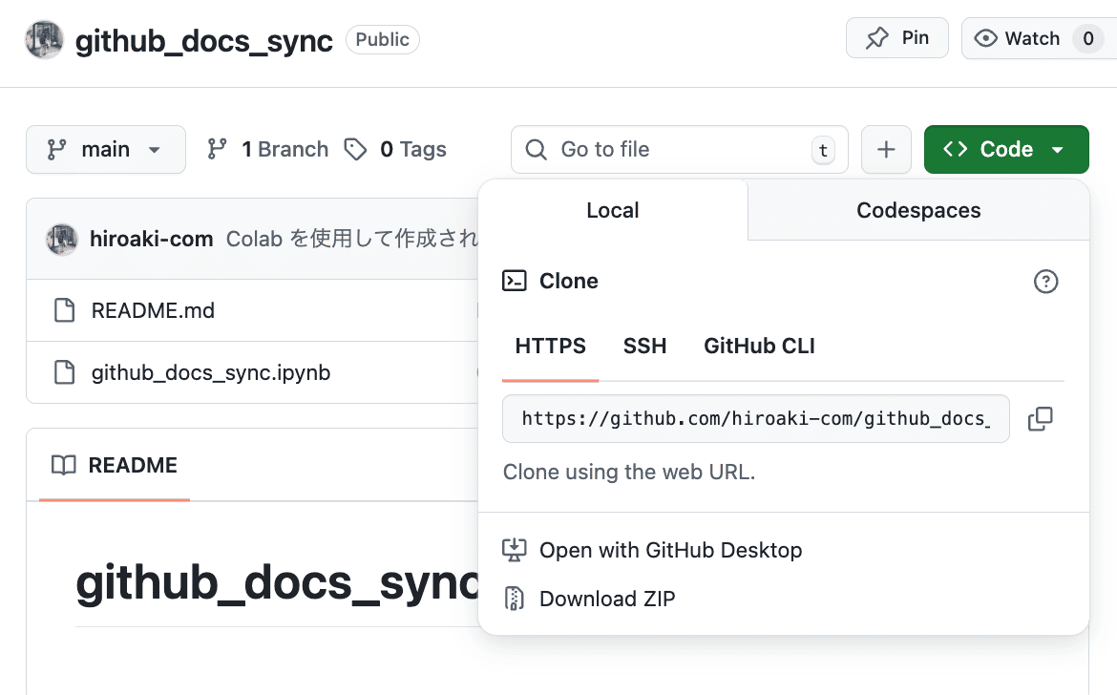This screenshot has height=695, width=1117.
Task: Switch to the GitHub CLI tab
Action: pyautogui.click(x=759, y=346)
